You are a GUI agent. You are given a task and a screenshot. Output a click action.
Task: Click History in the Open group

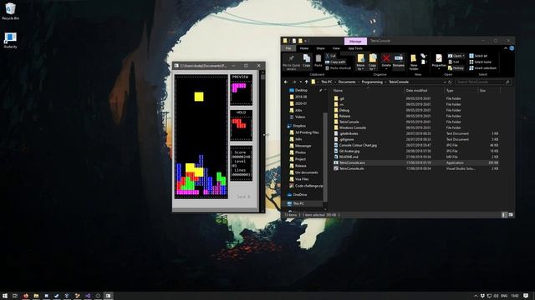456,68
